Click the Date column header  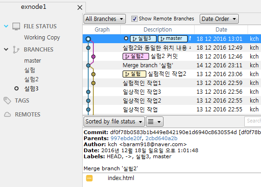pyautogui.click(x=222, y=30)
